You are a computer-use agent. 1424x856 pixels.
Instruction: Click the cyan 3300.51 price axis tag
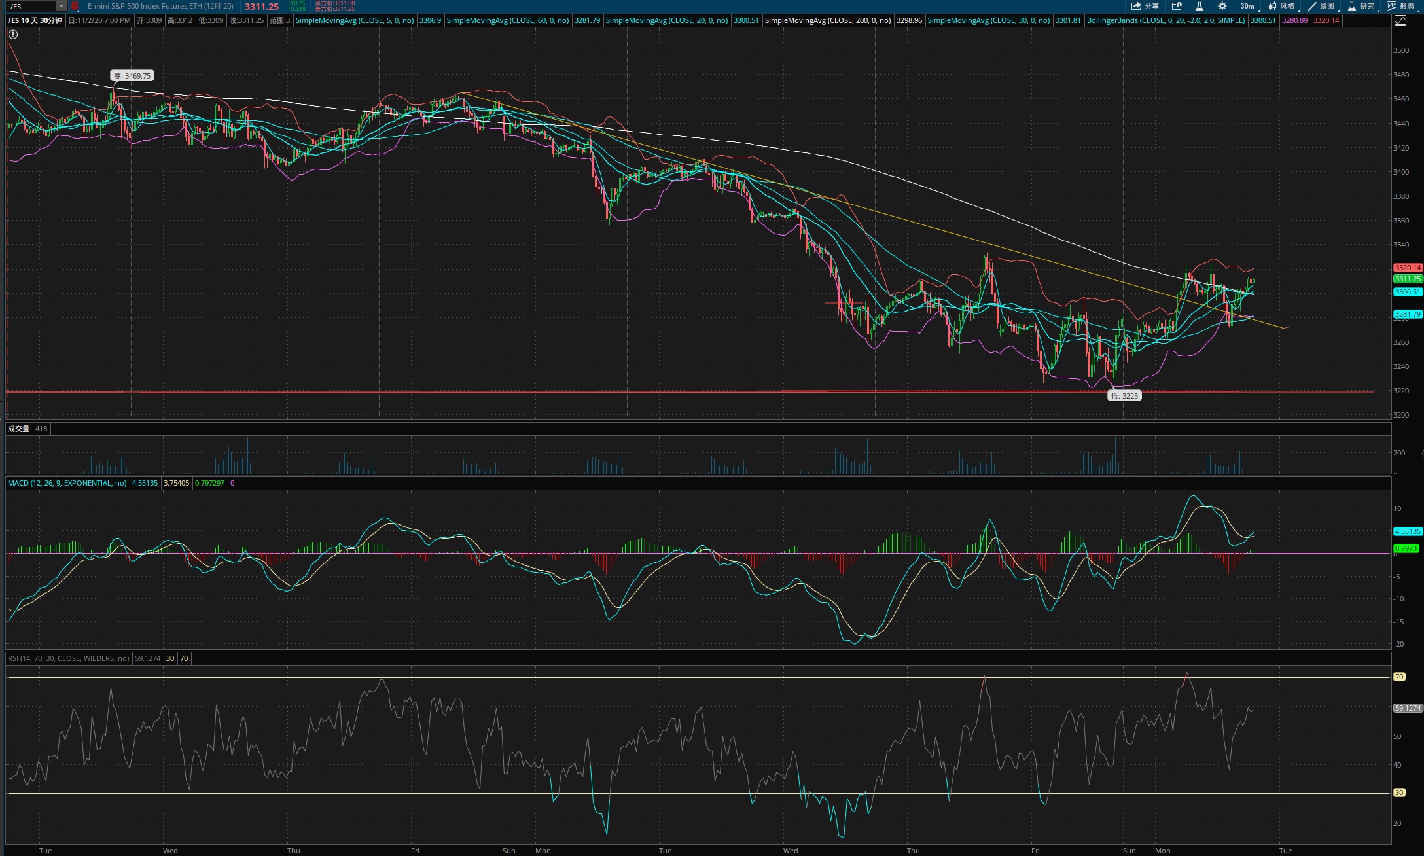click(1408, 292)
